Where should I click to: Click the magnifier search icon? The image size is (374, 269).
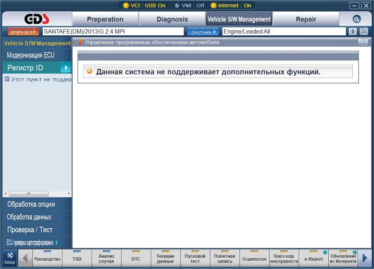(x=356, y=19)
